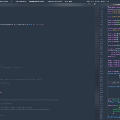Click the date and time clock
Viewport: 120px width, 120px height.
coord(98,1)
